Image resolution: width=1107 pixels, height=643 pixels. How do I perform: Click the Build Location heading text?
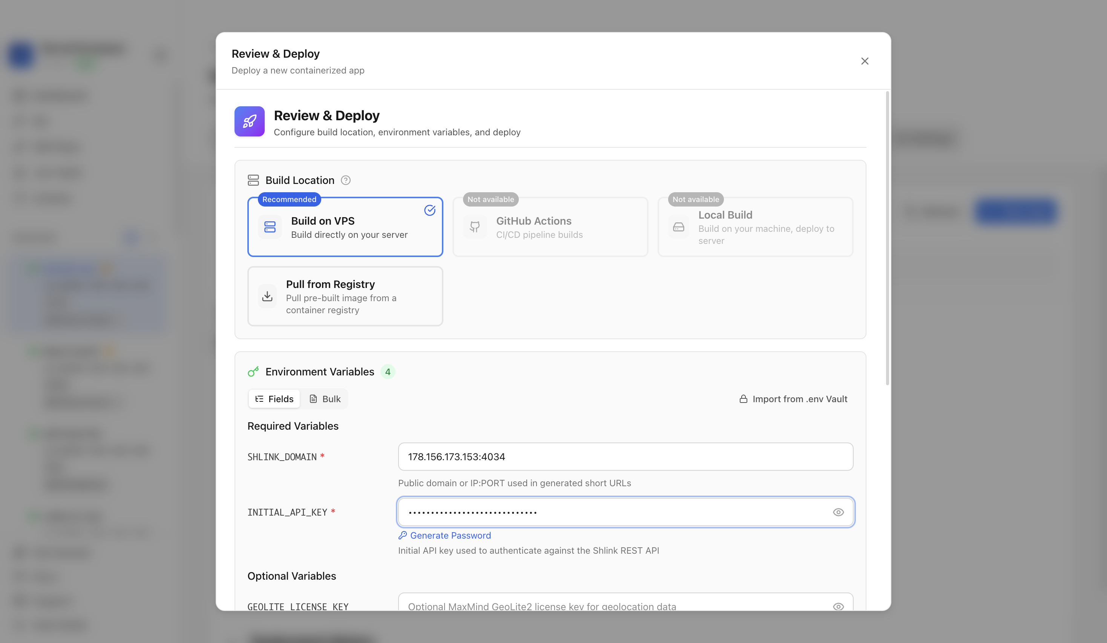pos(300,180)
